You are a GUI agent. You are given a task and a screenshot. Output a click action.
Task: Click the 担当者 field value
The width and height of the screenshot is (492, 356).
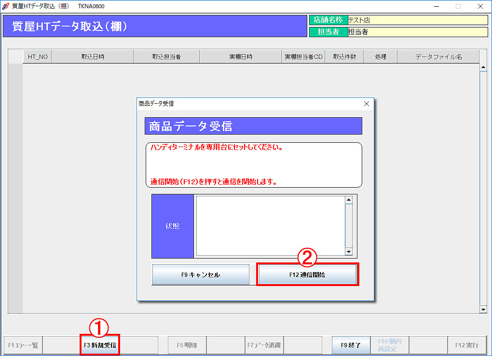(x=418, y=32)
